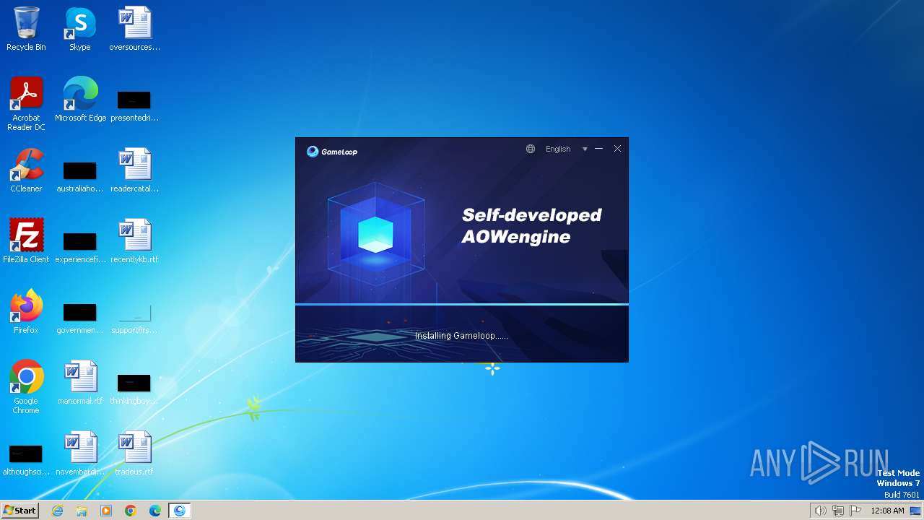Click the installation progress bar
The image size is (924, 520).
(462, 305)
